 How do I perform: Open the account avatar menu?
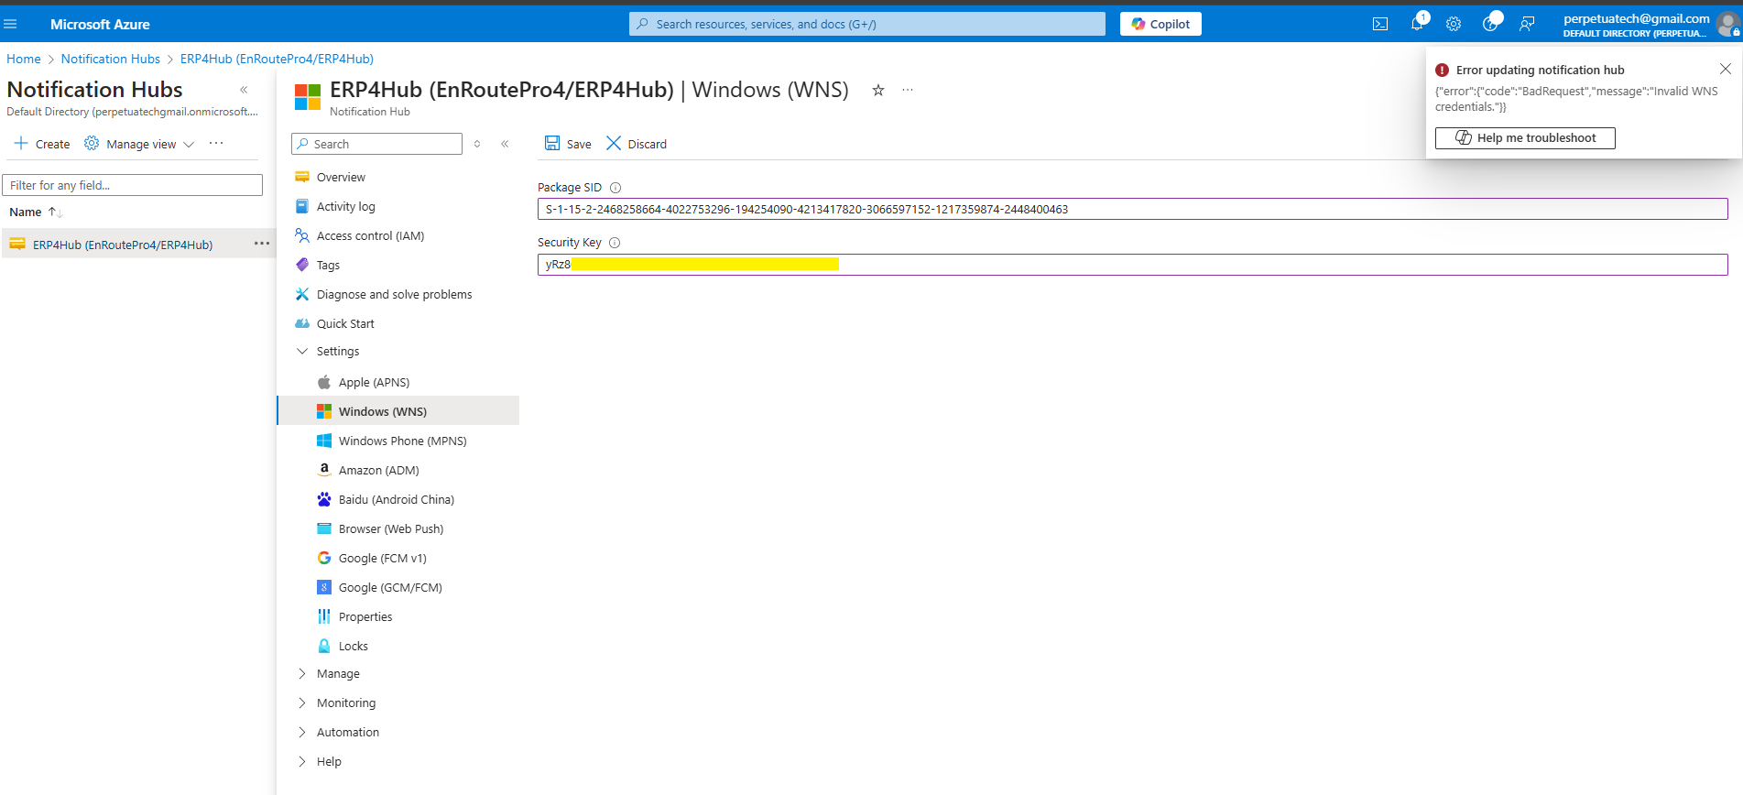[x=1727, y=24]
